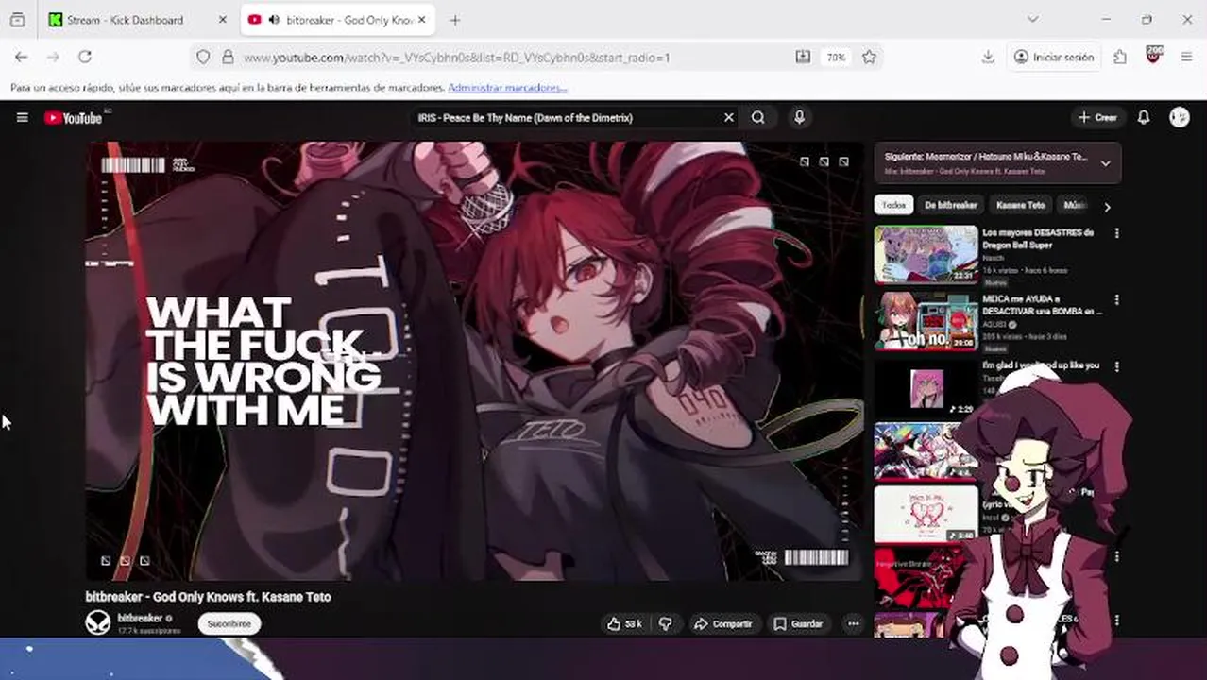Reload the browser page

pyautogui.click(x=84, y=57)
